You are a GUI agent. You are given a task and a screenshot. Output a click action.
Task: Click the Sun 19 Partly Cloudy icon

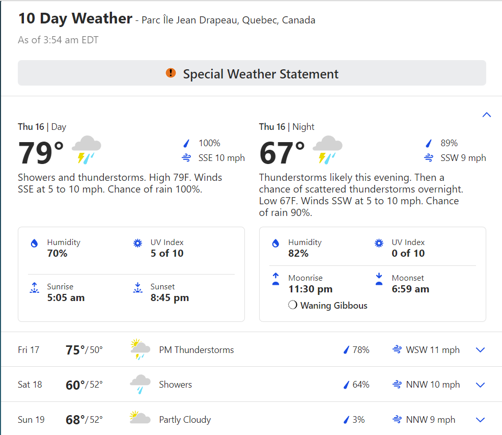[140, 418]
